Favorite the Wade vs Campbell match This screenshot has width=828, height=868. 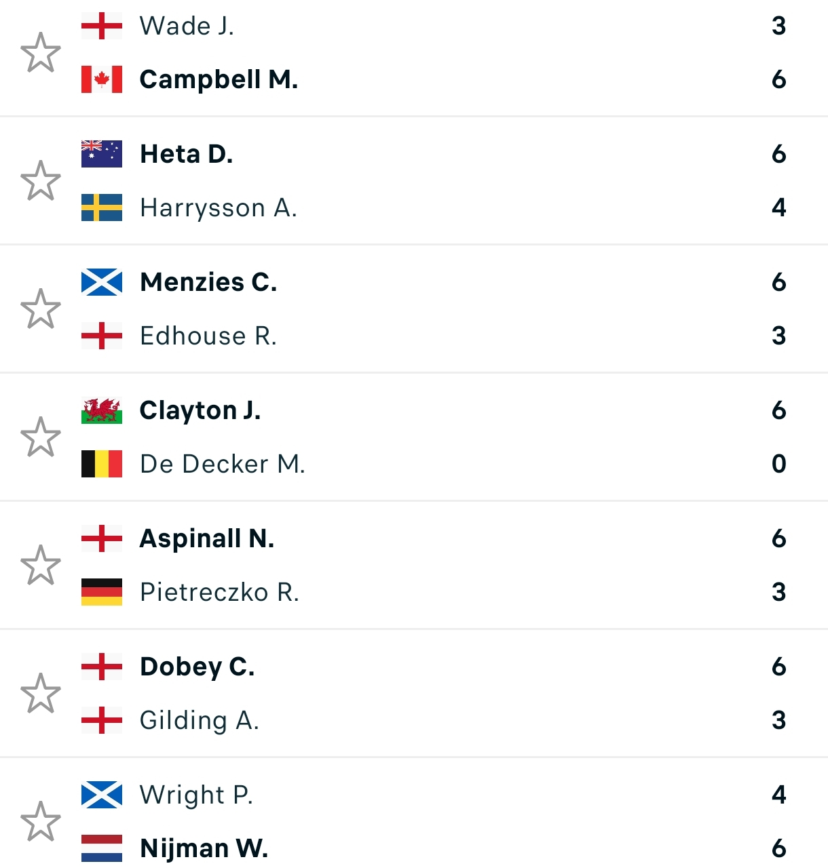click(41, 52)
